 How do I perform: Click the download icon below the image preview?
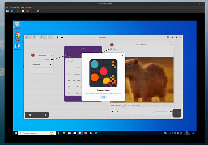tap(117, 111)
